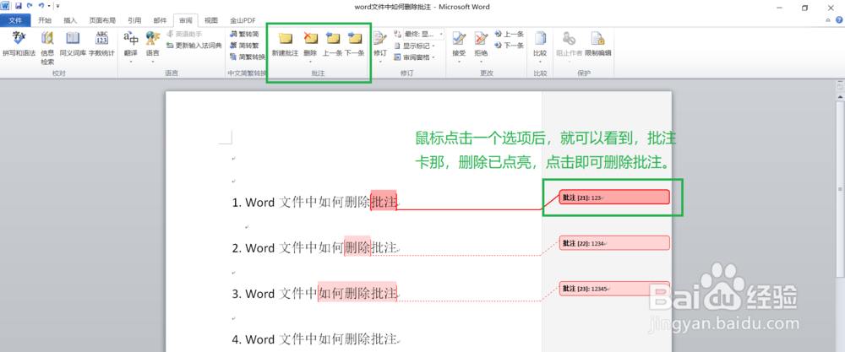
Task: Open the 最终: 显示标记状态 display combo box
Action: click(x=424, y=34)
